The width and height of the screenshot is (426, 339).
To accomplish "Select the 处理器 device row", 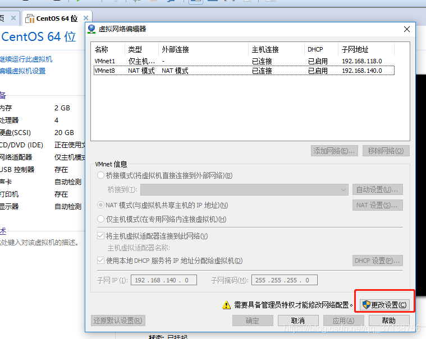I will tap(43, 120).
